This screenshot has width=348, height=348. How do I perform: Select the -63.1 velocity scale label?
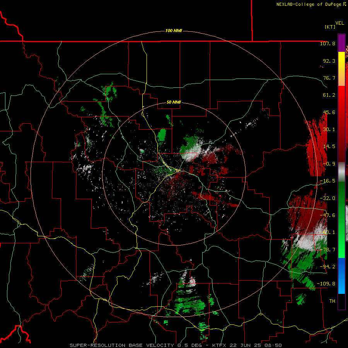point(328,232)
